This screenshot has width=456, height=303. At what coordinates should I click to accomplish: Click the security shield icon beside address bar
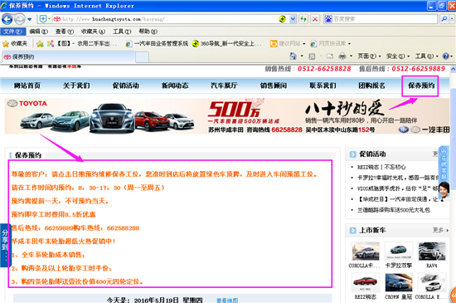[43, 19]
